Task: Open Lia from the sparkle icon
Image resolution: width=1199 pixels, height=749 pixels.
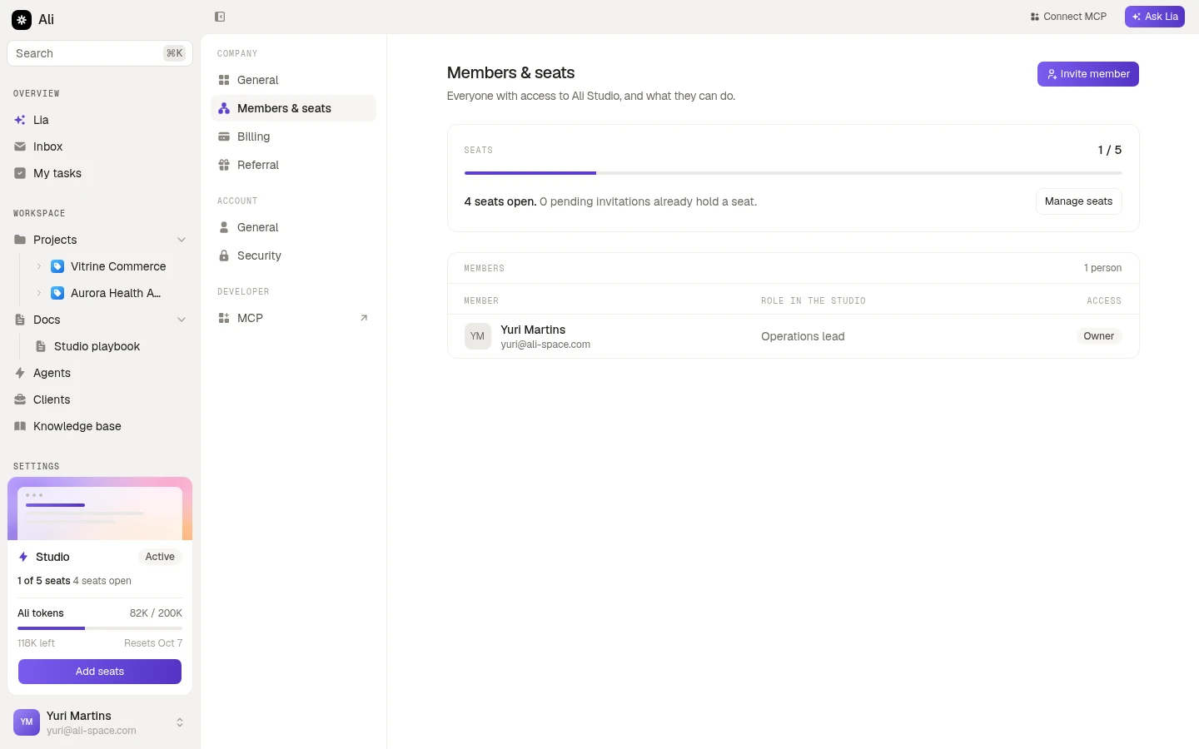Action: click(x=20, y=120)
